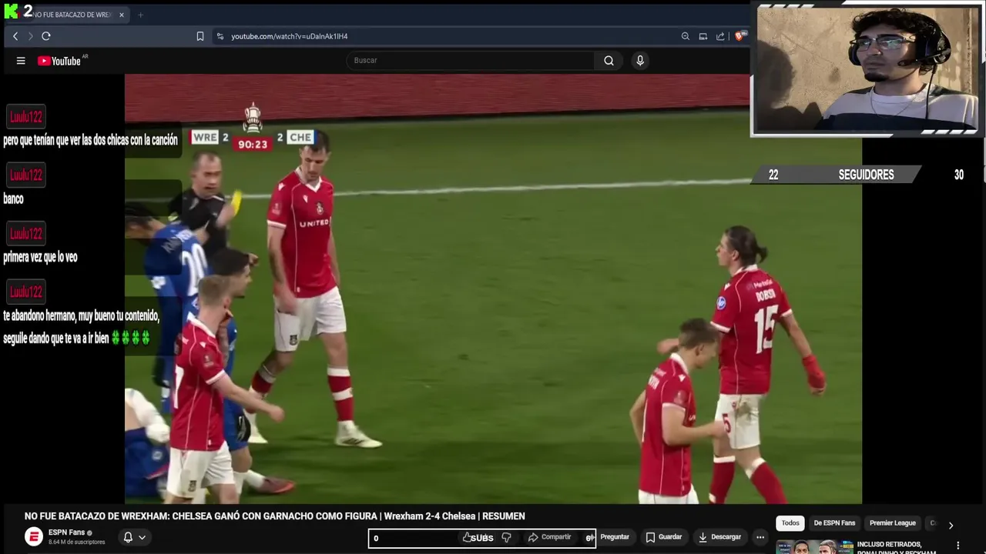The width and height of the screenshot is (986, 554).
Task: Click the Descargar download button
Action: point(718,537)
